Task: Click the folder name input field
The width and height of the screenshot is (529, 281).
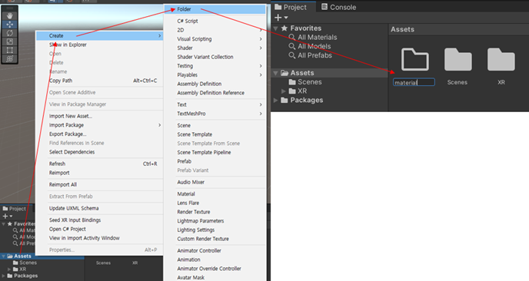Action: point(414,82)
